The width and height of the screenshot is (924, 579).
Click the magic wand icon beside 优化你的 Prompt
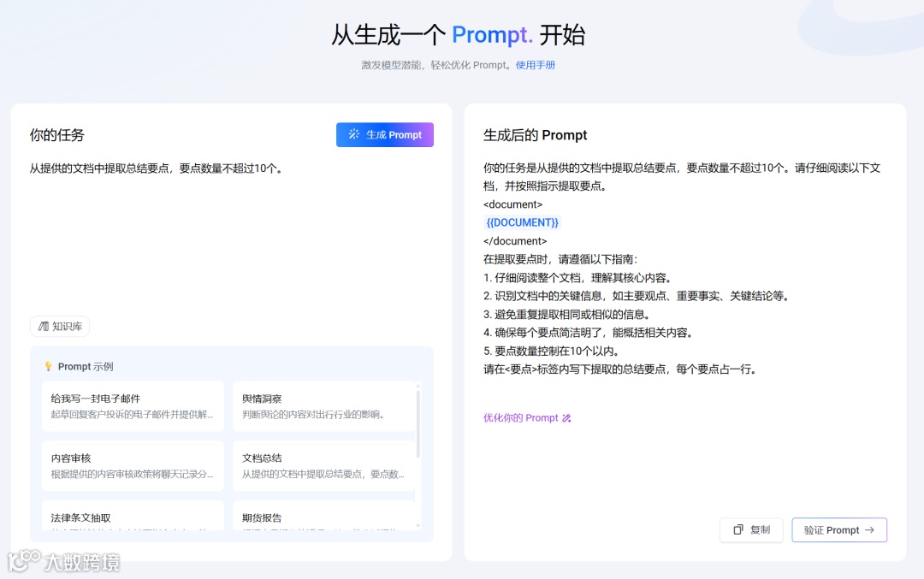point(566,418)
